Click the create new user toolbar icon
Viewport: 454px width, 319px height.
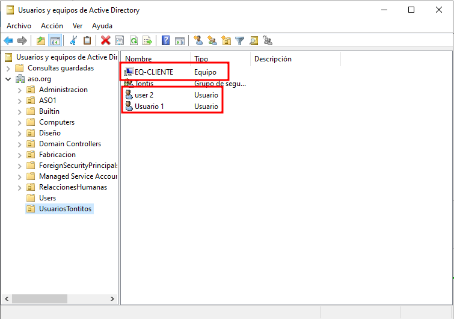click(x=198, y=40)
